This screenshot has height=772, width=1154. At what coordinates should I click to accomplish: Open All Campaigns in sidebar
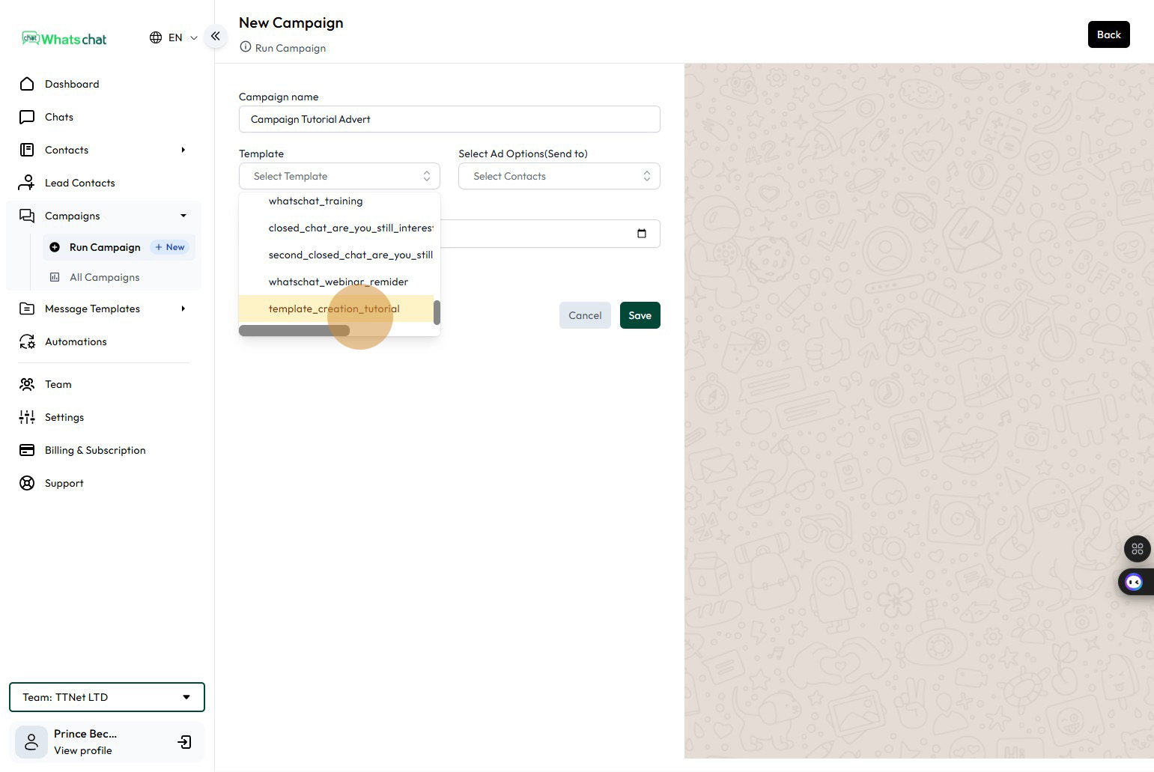point(104,277)
